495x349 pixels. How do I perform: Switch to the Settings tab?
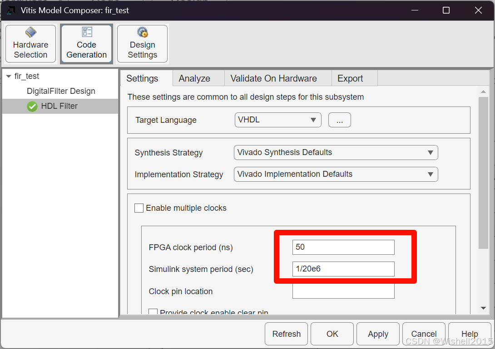pos(147,78)
